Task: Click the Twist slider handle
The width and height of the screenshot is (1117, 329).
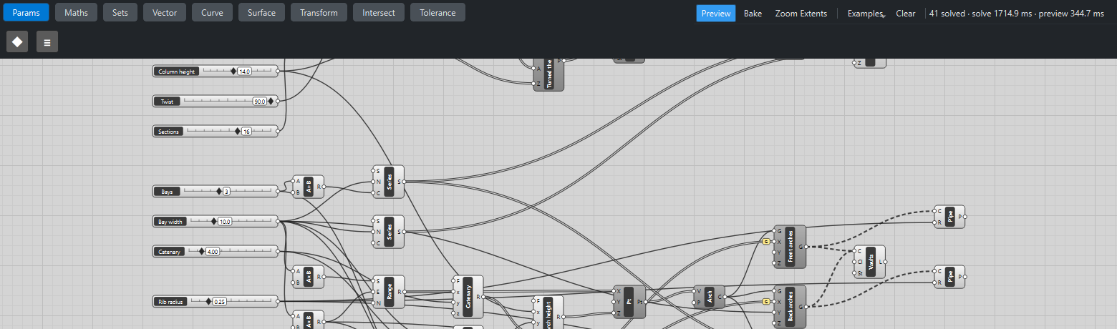Action: pos(271,101)
